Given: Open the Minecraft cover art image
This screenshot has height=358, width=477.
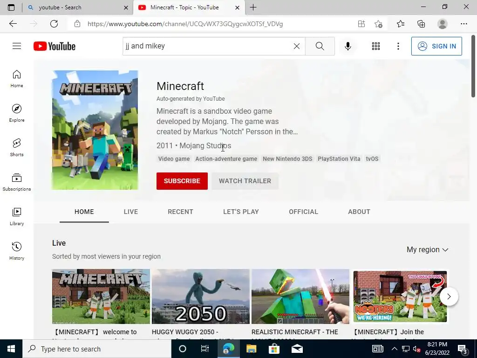Looking at the screenshot, I should tap(95, 130).
